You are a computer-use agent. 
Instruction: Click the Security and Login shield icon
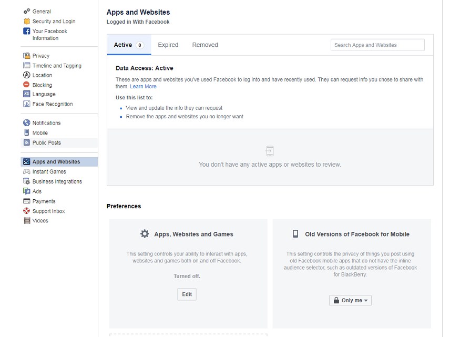click(27, 22)
